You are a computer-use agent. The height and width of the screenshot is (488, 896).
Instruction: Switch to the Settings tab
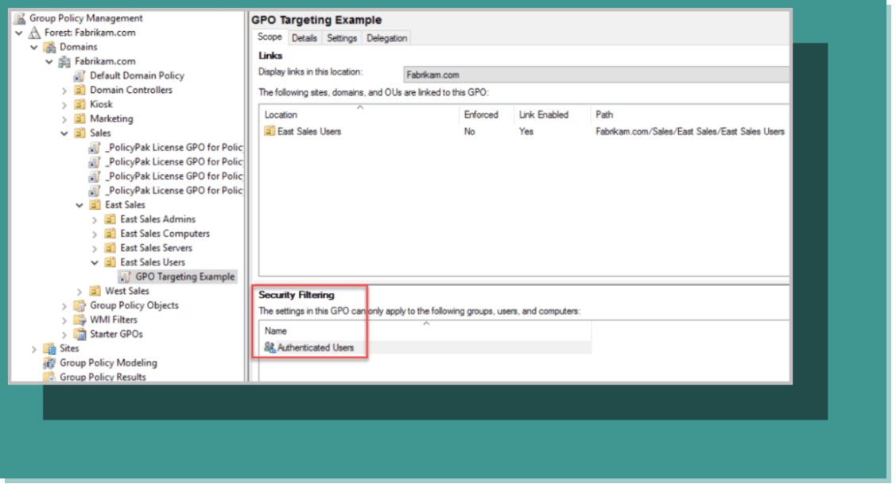342,37
